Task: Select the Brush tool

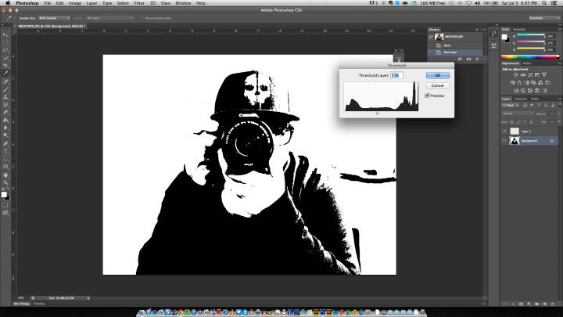Action: pyautogui.click(x=5, y=89)
